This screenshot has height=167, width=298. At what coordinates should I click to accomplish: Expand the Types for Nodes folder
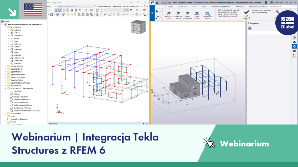point(5,69)
